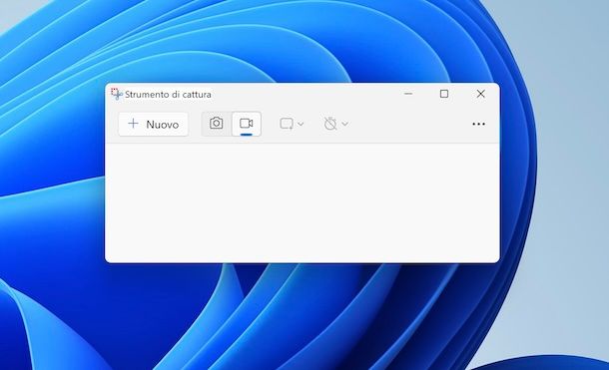Close the Strumento di cattura window
The height and width of the screenshot is (370, 609).
[481, 94]
